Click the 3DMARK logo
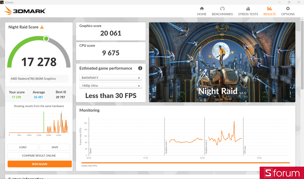Viewport: 304px width, 179px height. pos(24,10)
